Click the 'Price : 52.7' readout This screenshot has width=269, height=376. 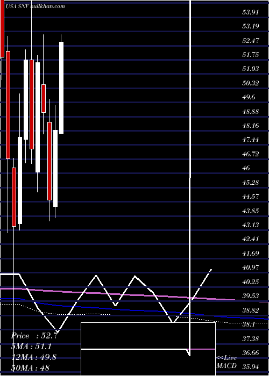pyautogui.click(x=34, y=336)
